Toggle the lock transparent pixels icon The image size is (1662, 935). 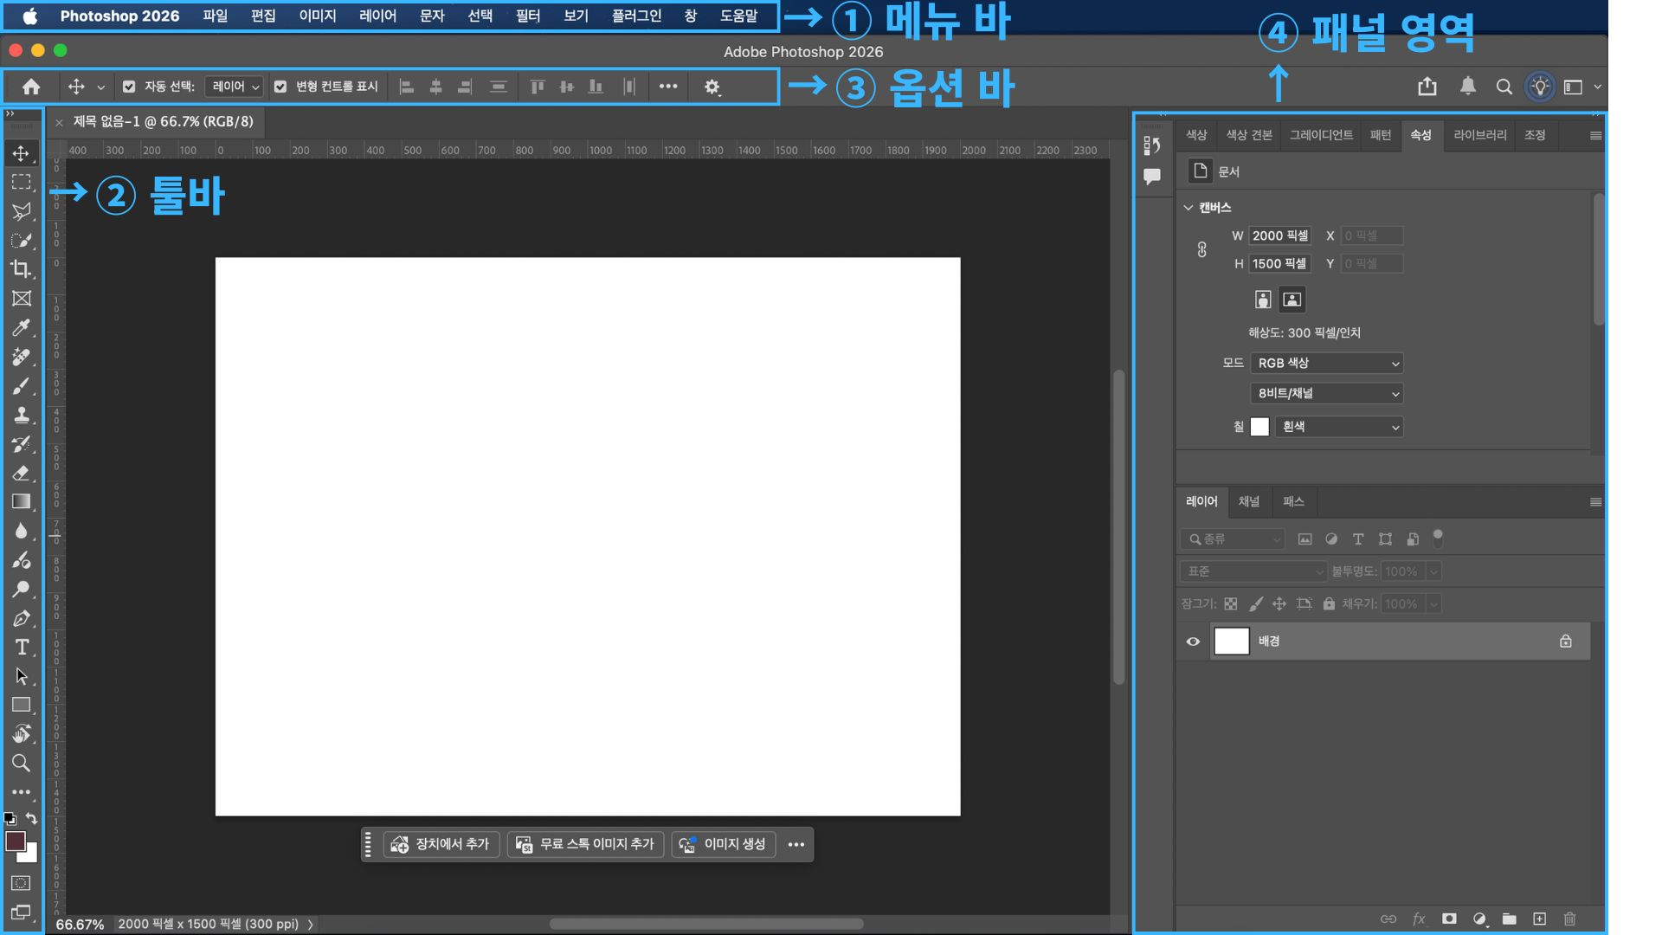(x=1231, y=604)
